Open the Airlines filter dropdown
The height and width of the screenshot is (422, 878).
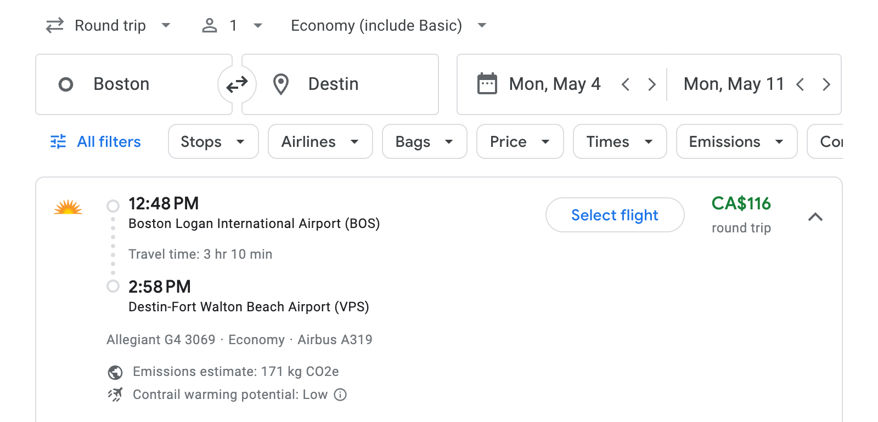click(320, 141)
